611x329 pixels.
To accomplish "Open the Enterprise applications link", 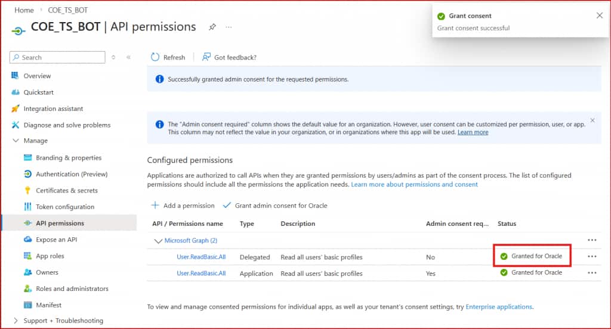I will point(499,307).
